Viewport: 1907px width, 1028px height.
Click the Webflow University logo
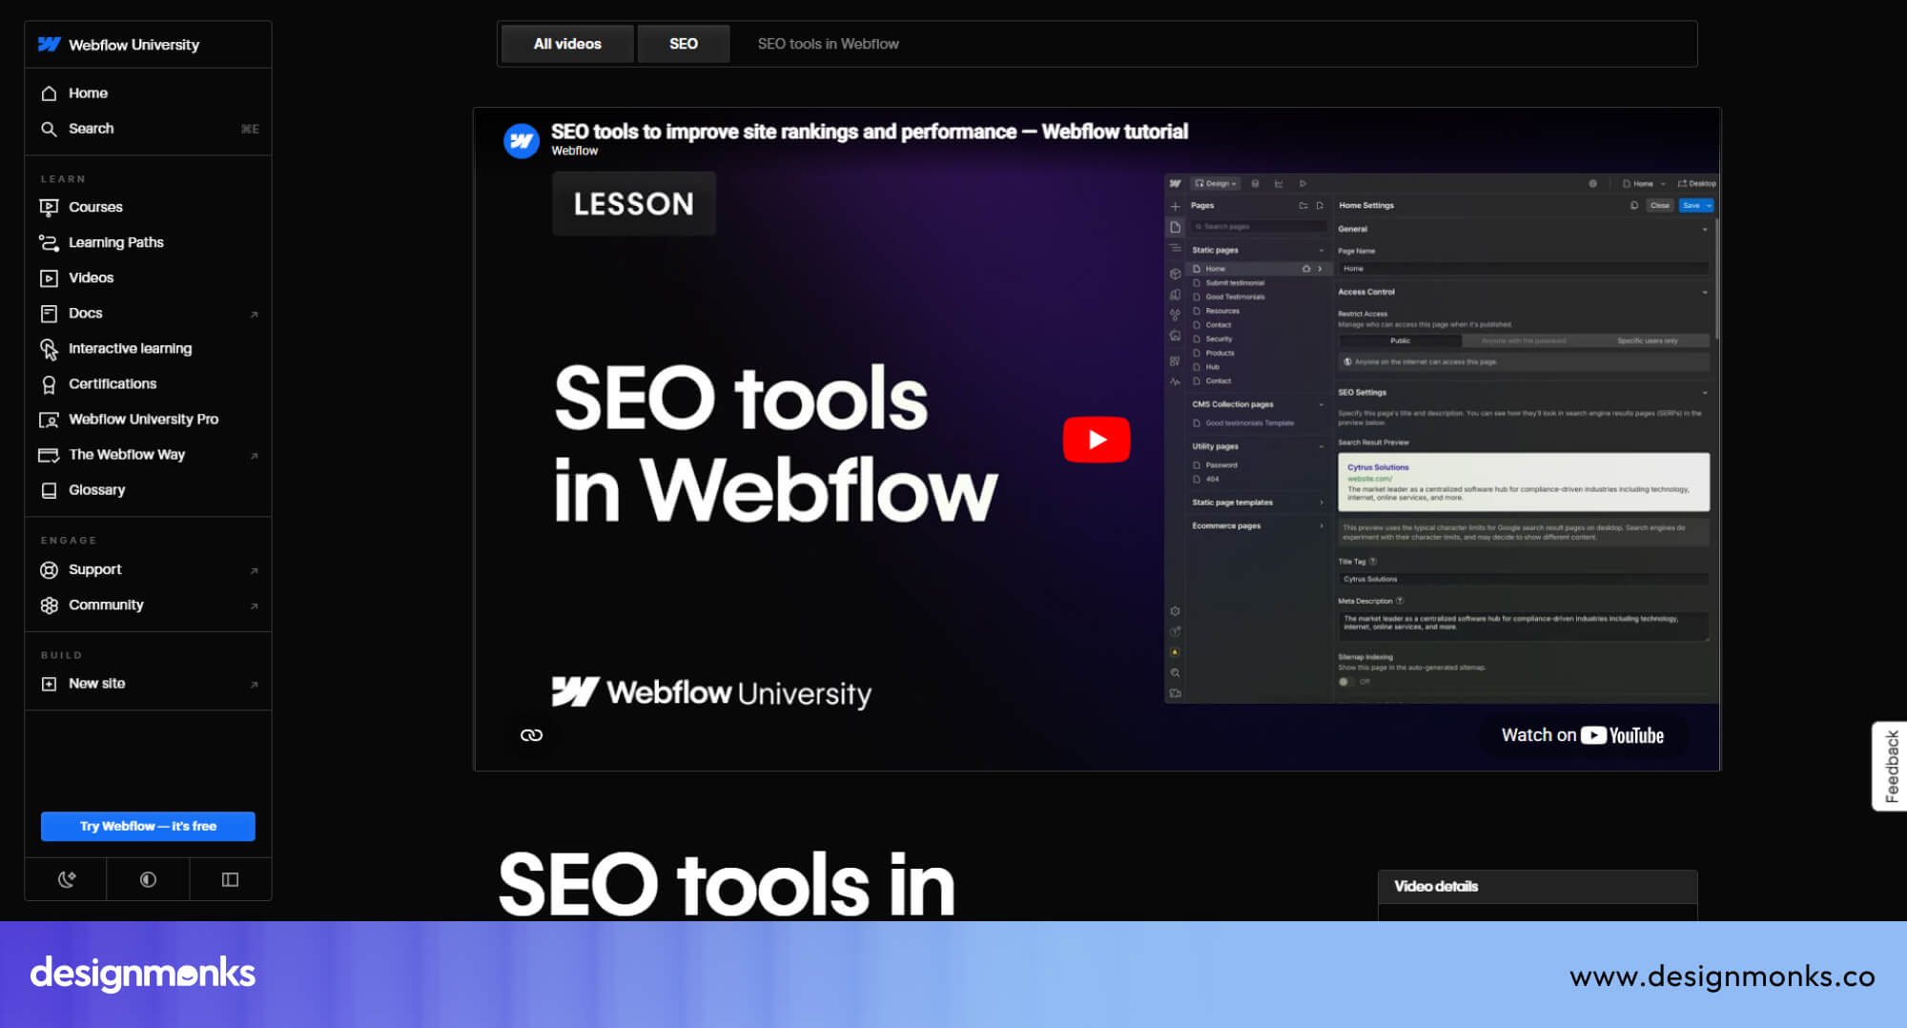(118, 45)
